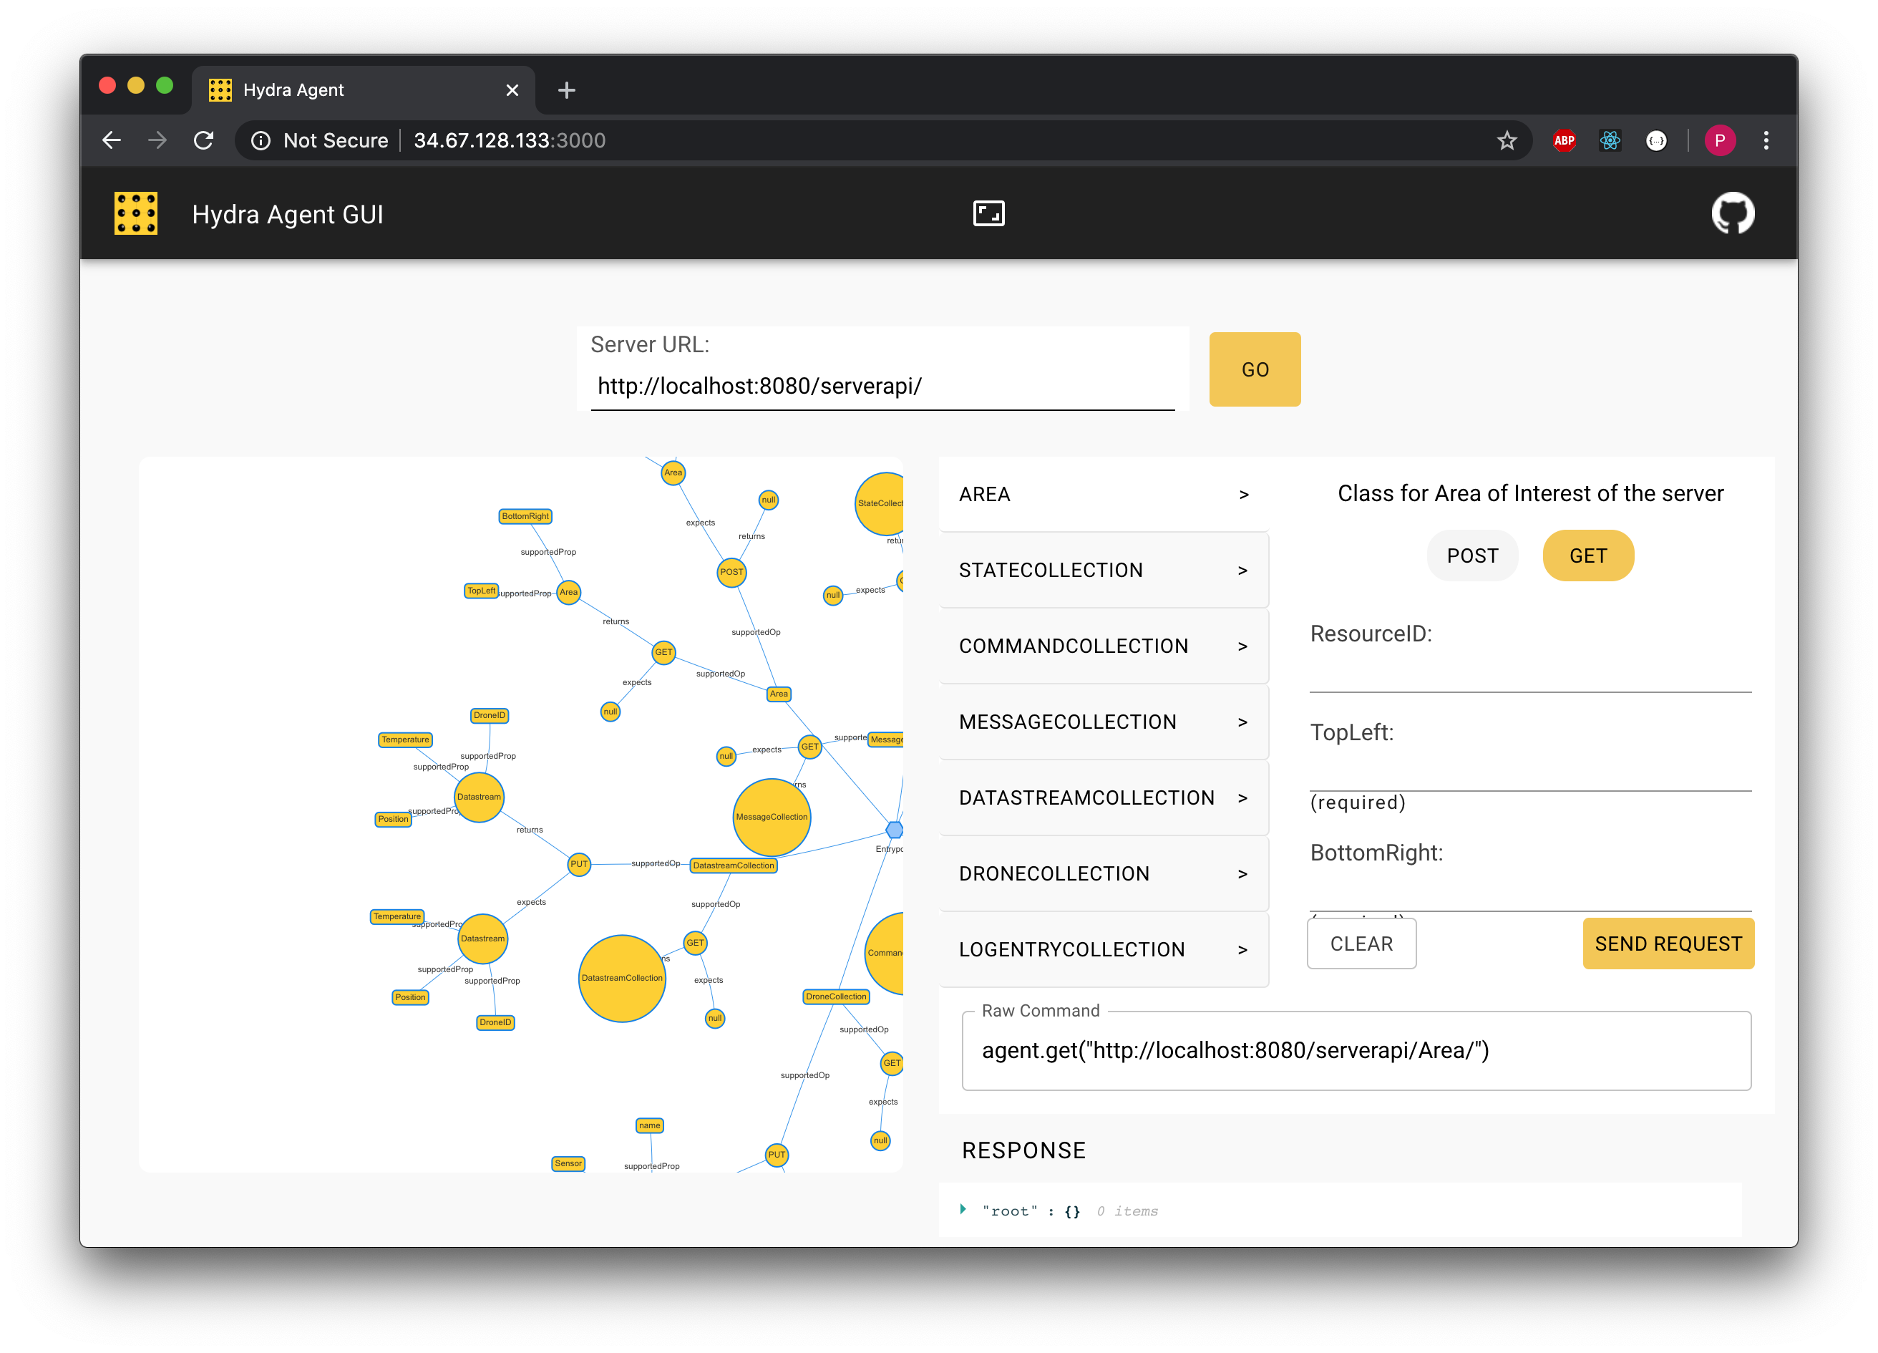1878x1353 pixels.
Task: Go back with browser back arrow
Action: 112,141
